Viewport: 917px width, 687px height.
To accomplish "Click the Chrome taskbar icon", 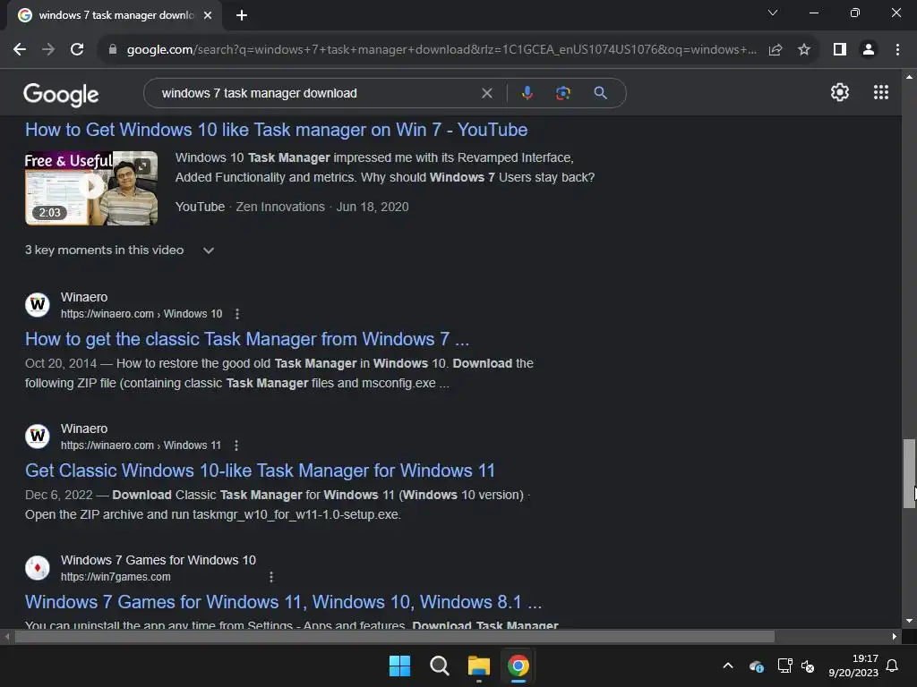I will tap(518, 666).
